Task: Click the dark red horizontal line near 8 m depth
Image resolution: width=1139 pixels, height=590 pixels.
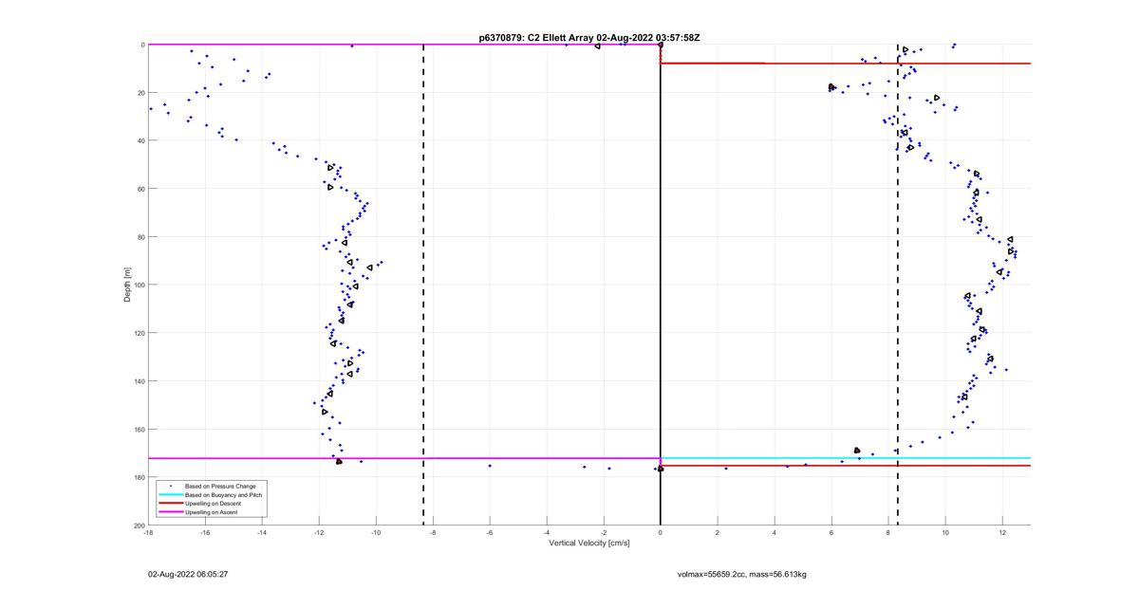Action: (845, 64)
